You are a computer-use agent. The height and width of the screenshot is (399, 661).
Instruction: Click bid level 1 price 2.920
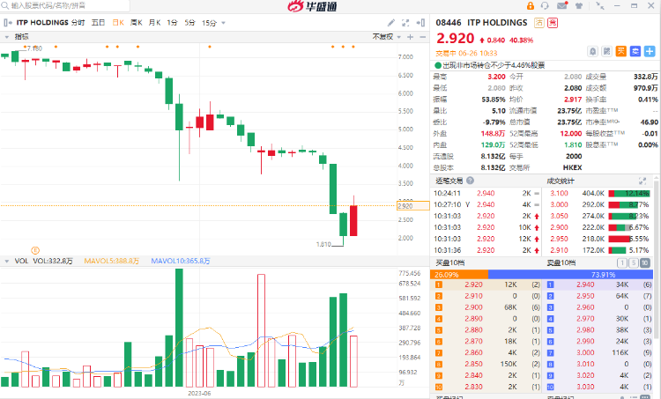(473, 284)
